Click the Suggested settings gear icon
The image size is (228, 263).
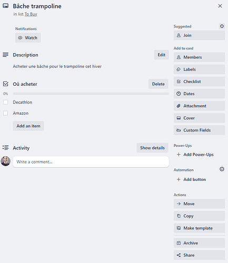click(x=222, y=26)
